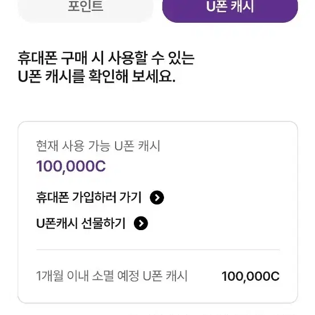The image size is (315, 315).
Task: Select the purple U폰 캐시 tab
Action: pyautogui.click(x=230, y=9)
